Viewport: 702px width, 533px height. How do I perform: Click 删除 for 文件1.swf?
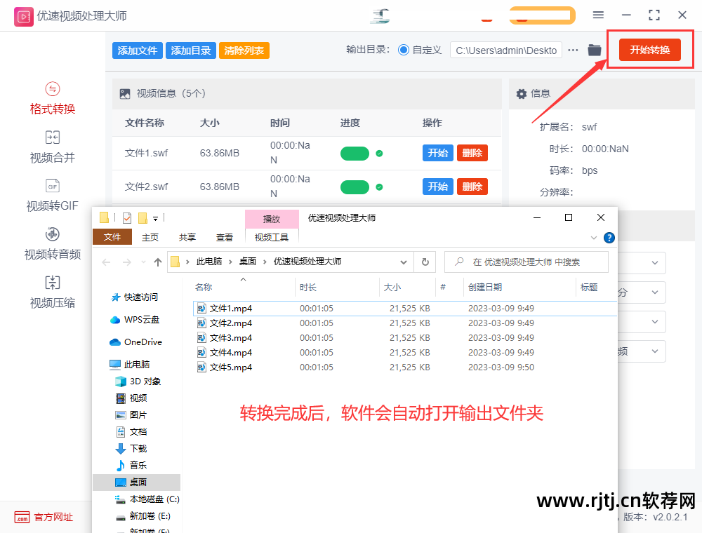pyautogui.click(x=472, y=153)
